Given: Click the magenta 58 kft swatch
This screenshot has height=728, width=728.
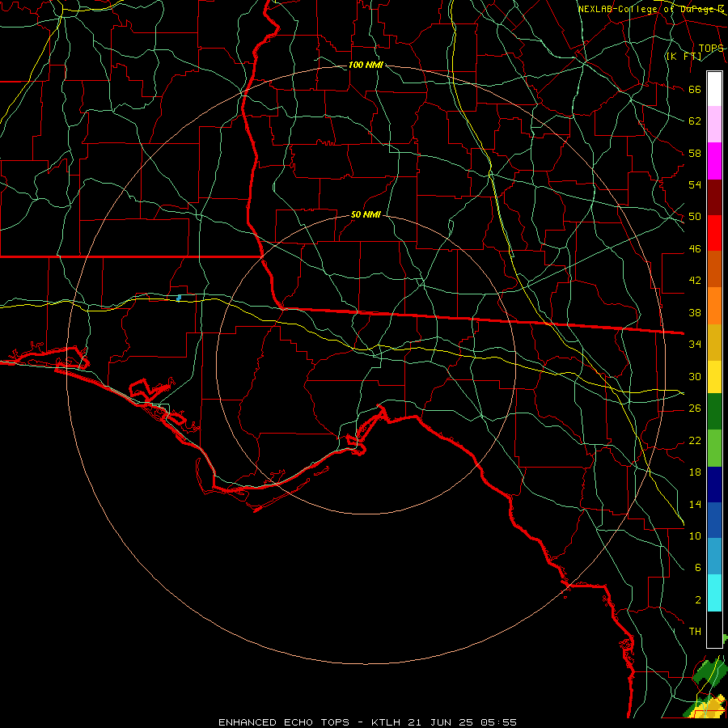Looking at the screenshot, I should (714, 161).
